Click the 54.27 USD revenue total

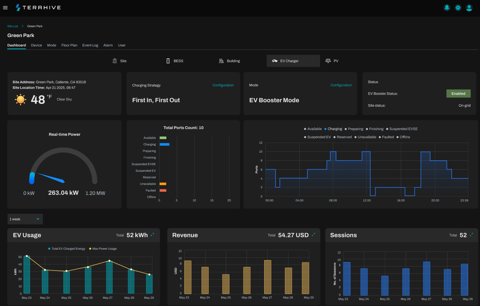tap(293, 235)
